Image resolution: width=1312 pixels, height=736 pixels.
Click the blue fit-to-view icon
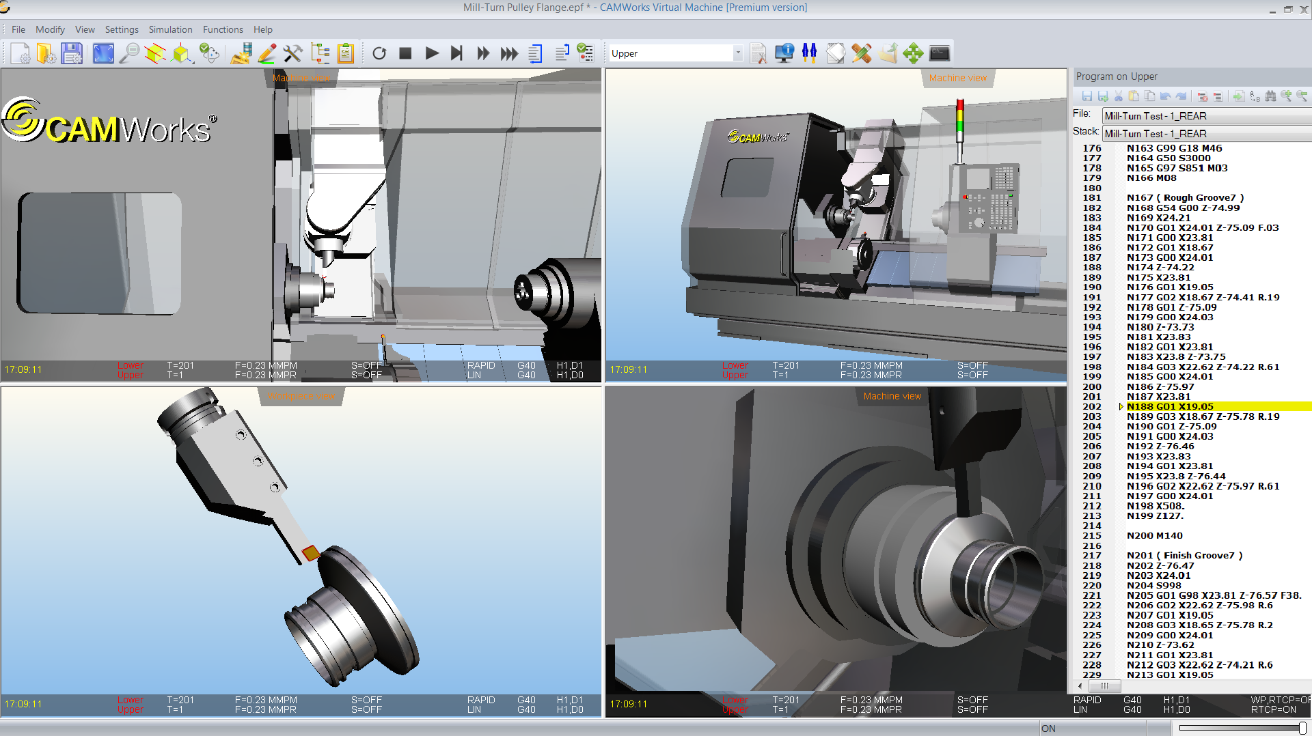[103, 53]
